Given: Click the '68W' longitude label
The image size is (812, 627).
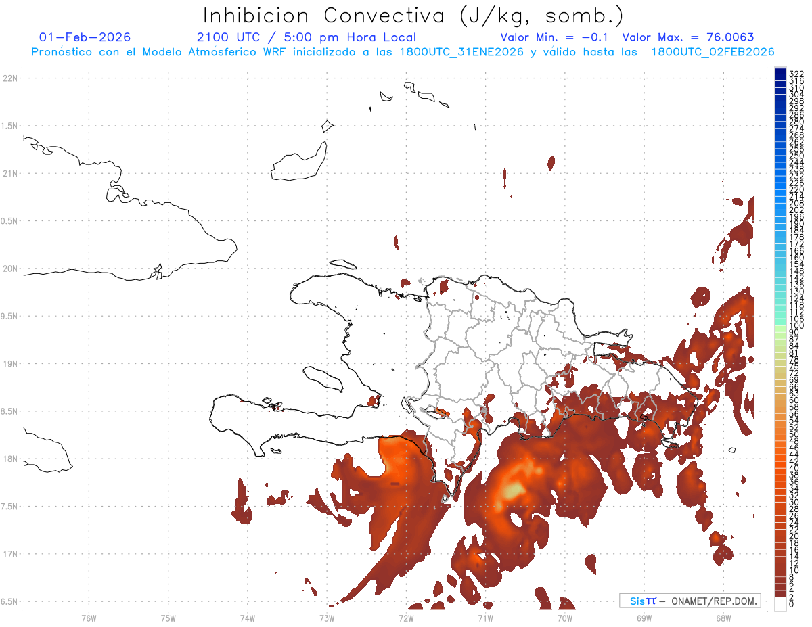Looking at the screenshot, I should [x=723, y=617].
